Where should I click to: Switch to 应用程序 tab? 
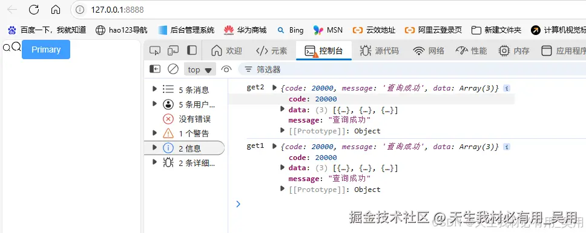pos(563,51)
